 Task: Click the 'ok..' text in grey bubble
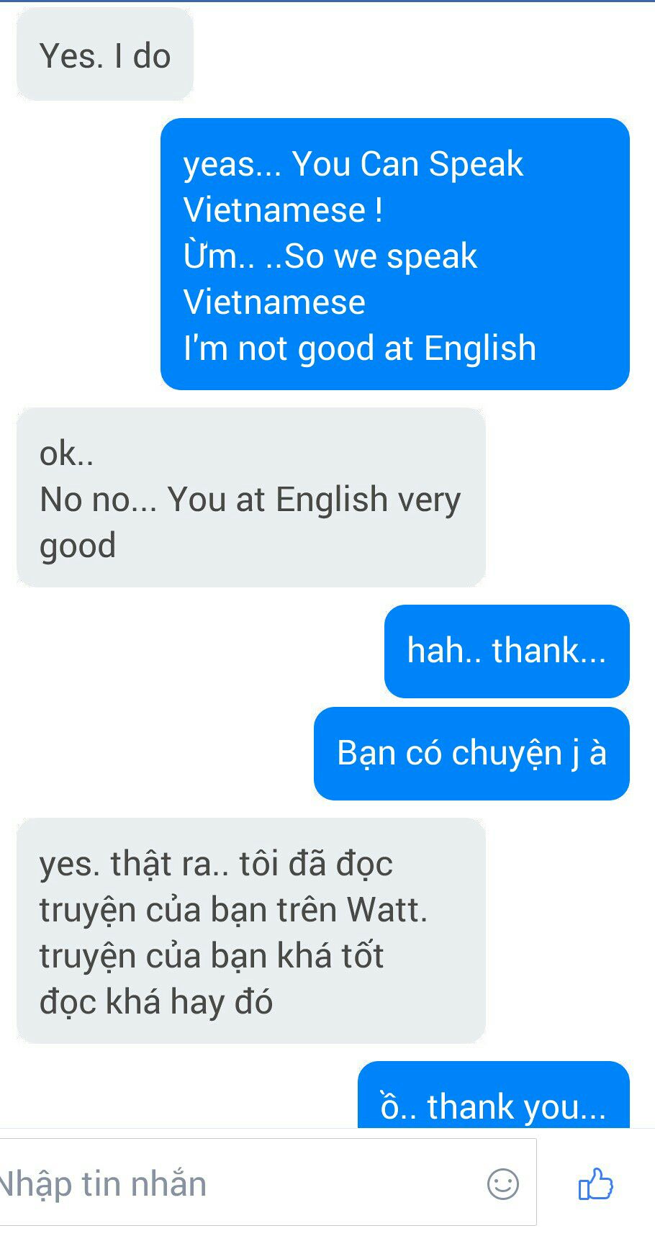(66, 454)
